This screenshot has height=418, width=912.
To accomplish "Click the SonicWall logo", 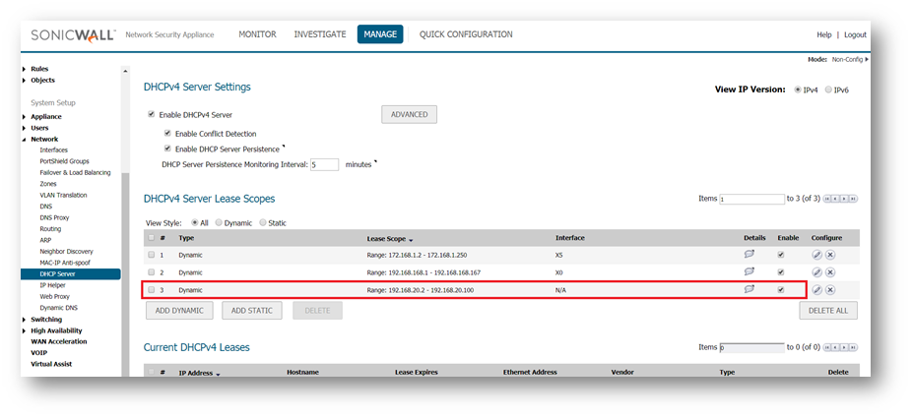I will pos(73,34).
